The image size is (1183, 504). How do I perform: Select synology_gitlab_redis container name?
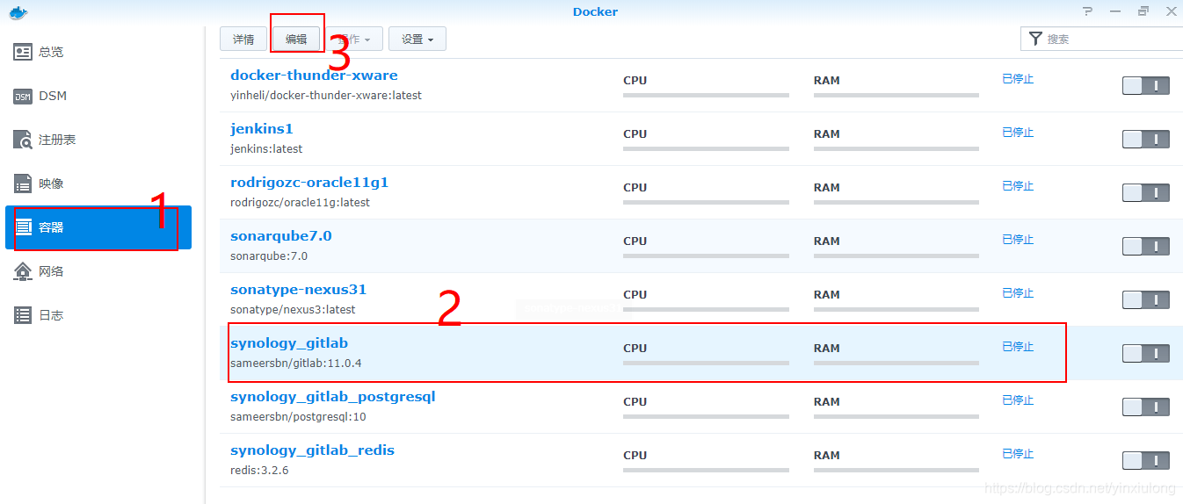point(312,450)
